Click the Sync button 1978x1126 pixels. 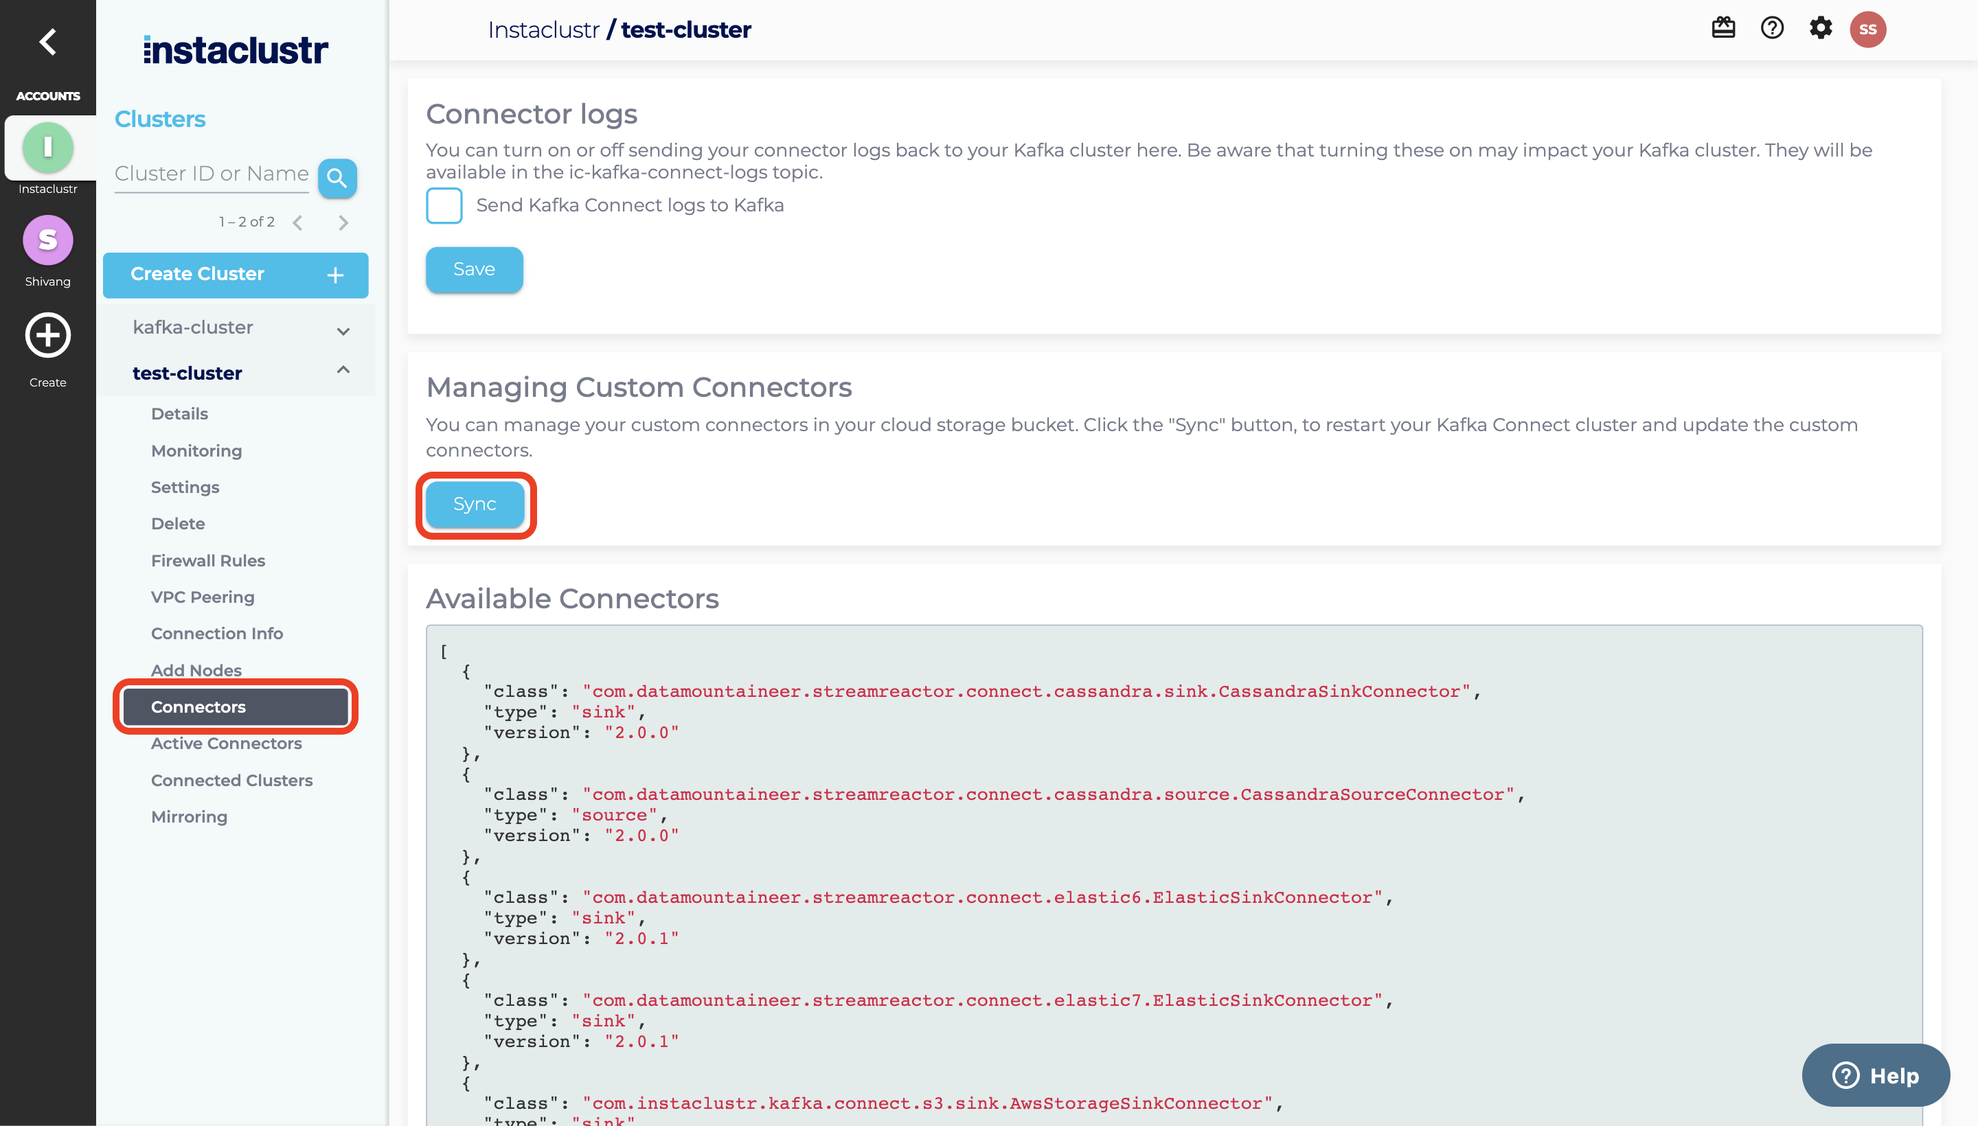tap(474, 504)
